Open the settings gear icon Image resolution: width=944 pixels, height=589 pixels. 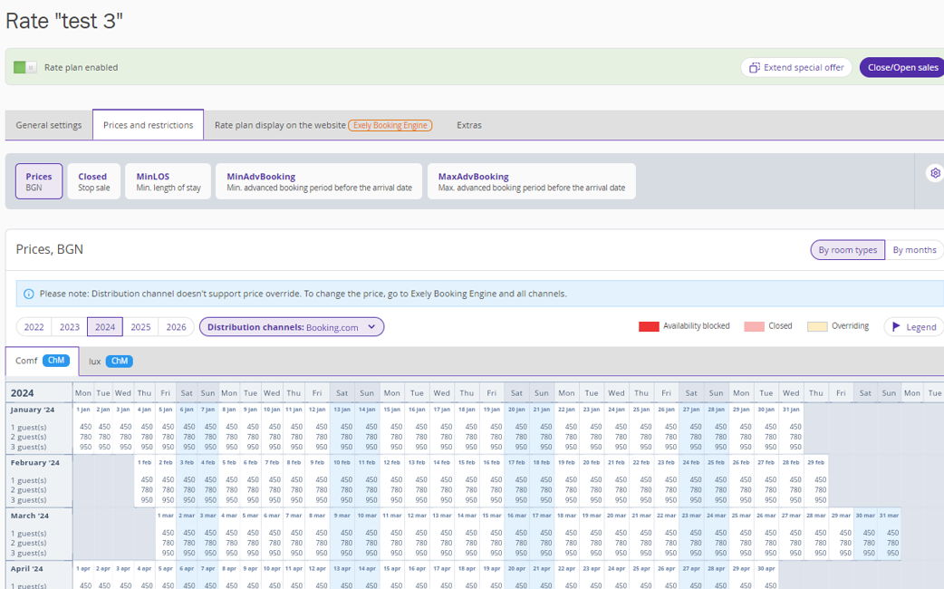pyautogui.click(x=935, y=173)
